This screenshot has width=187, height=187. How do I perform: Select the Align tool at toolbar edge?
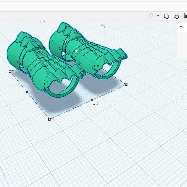(x=185, y=16)
